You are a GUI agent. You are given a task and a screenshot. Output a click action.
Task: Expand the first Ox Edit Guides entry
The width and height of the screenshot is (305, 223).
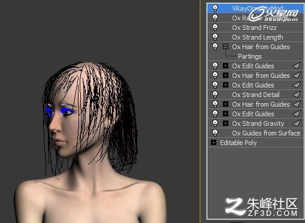(225, 66)
